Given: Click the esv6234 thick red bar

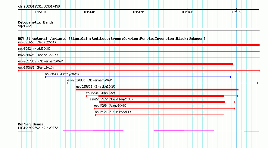Looking at the screenshot, I should click(x=161, y=96).
